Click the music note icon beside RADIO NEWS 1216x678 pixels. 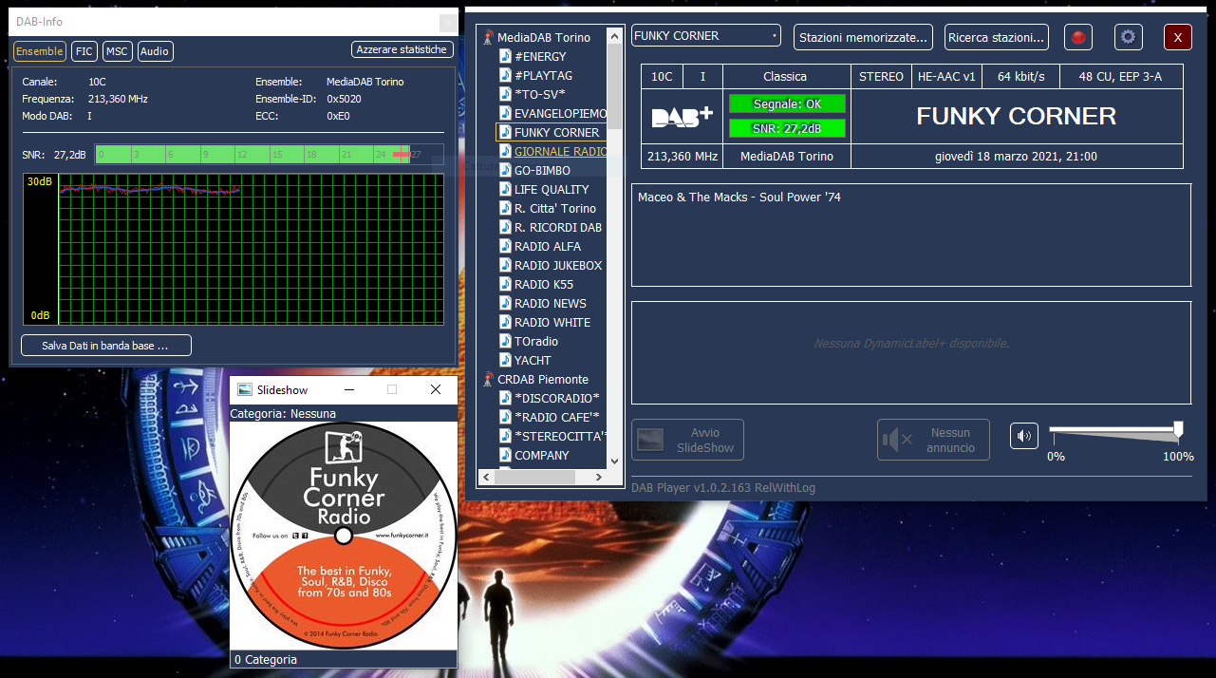505,303
